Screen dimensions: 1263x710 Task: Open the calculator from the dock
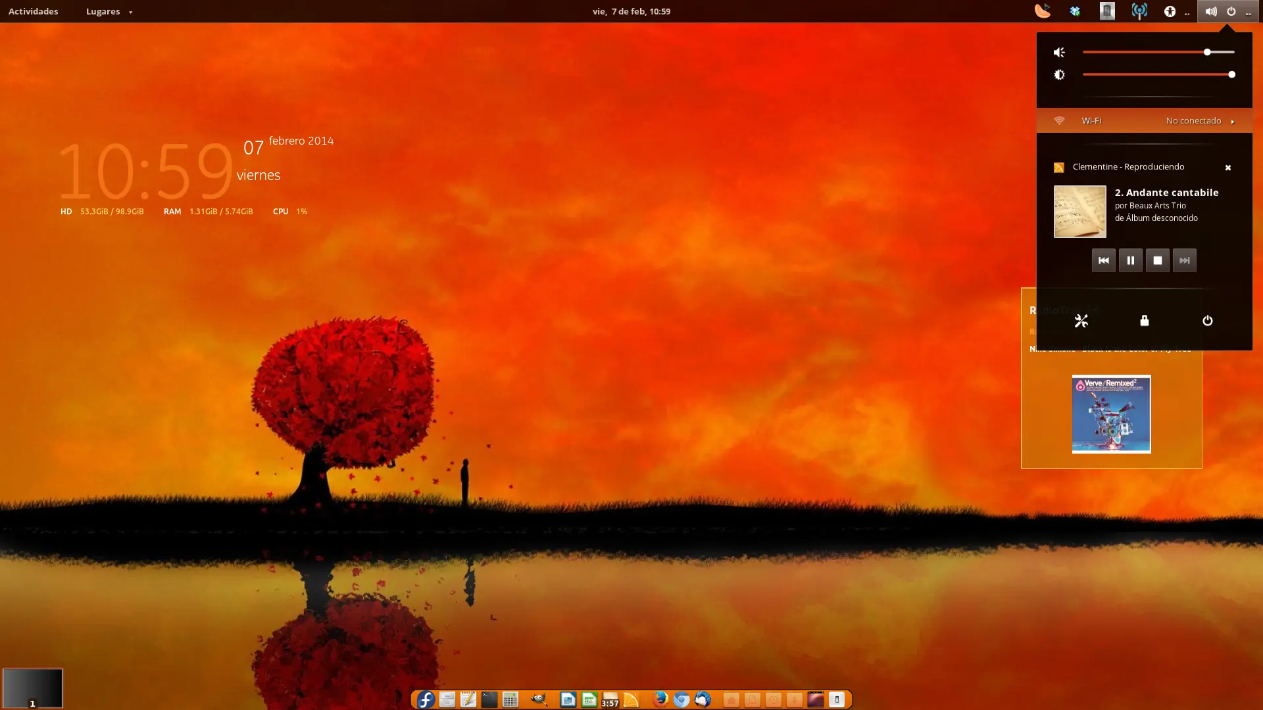(510, 699)
